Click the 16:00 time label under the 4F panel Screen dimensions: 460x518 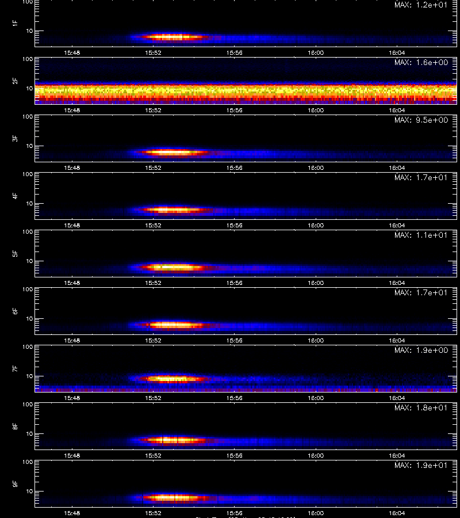[x=316, y=225]
